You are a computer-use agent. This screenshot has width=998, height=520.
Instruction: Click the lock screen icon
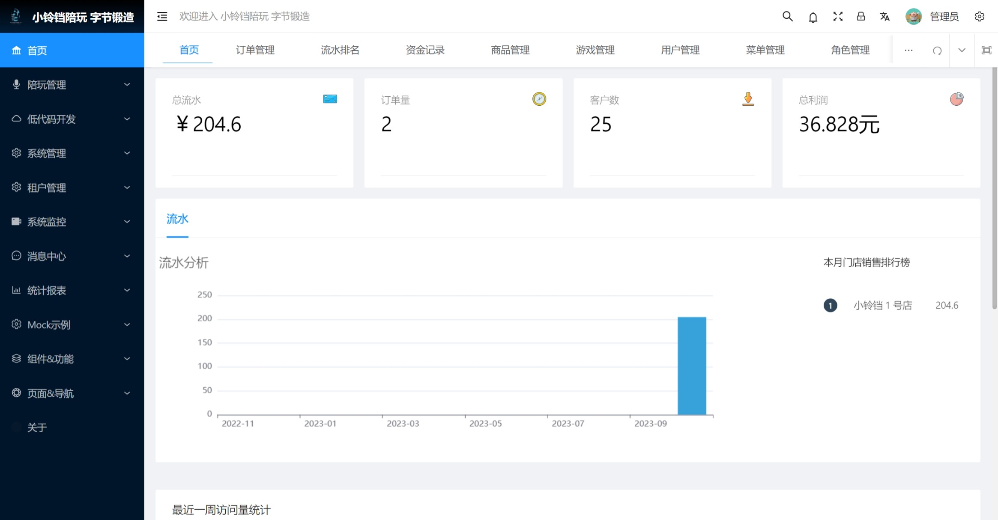click(x=861, y=16)
